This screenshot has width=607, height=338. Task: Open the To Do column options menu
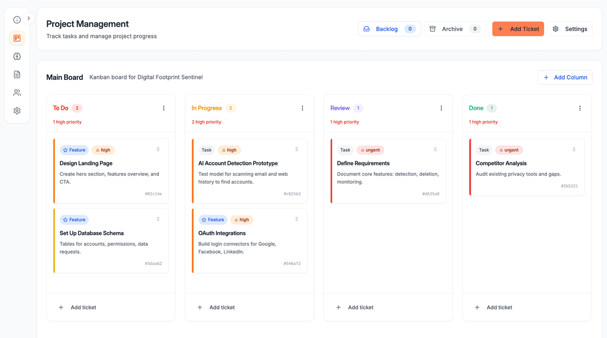click(x=163, y=108)
